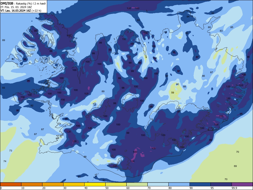This screenshot has height=190, width=253.
Task: Click the '85' humidity value on the map
Action: coord(232,27)
